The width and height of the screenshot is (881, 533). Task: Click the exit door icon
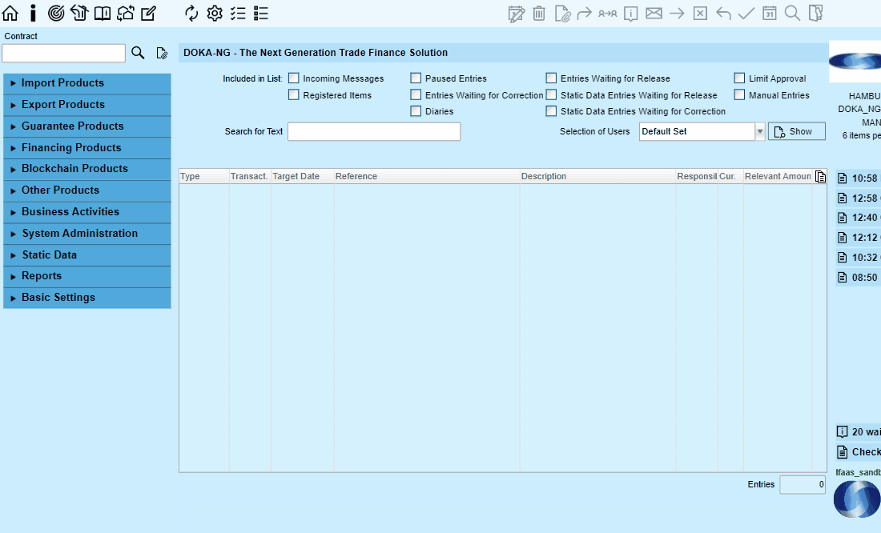(x=815, y=13)
